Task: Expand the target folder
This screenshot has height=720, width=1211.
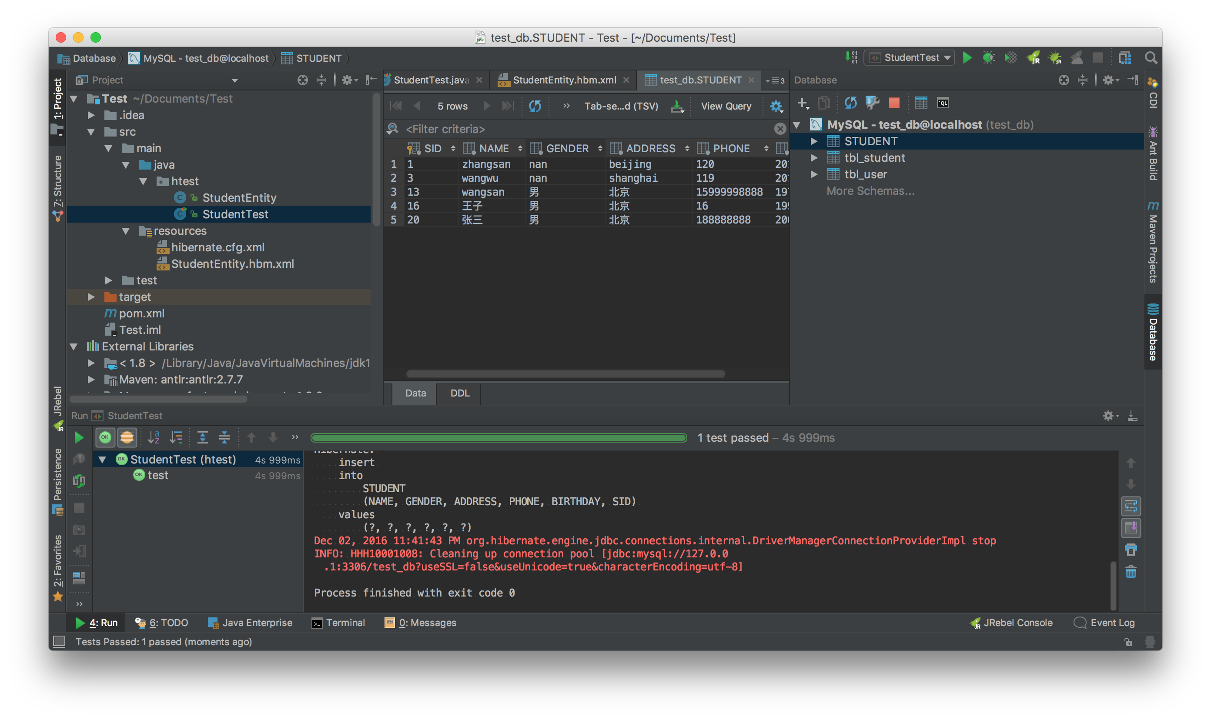Action: (91, 297)
